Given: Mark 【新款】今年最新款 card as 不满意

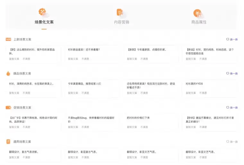Looking at the screenshot, I should click(144, 59).
